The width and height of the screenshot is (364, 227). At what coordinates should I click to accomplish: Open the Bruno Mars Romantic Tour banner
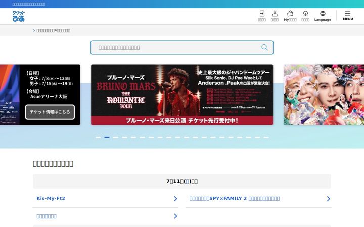182,94
